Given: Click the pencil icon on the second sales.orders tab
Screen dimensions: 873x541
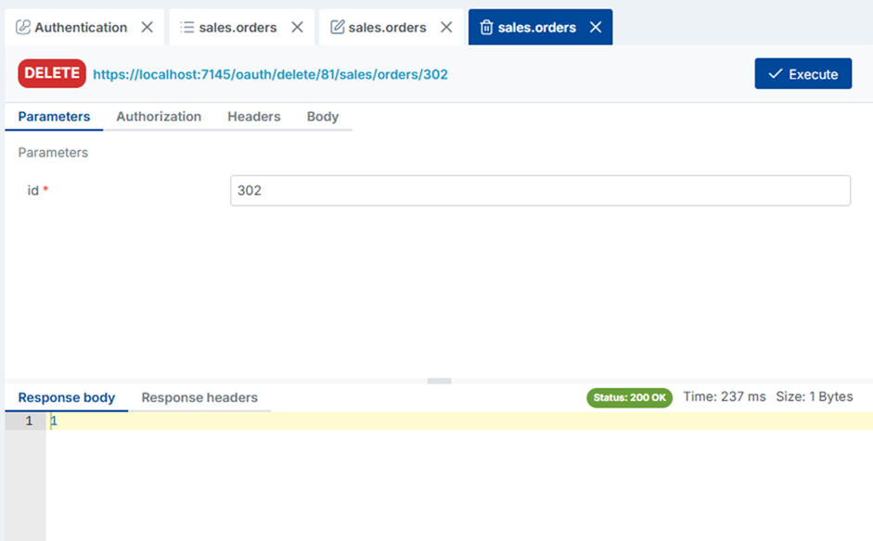Looking at the screenshot, I should click(x=335, y=27).
